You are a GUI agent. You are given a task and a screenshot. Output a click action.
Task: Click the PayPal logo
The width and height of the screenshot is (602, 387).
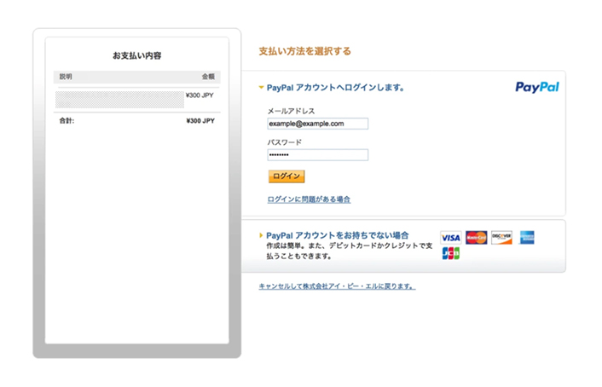tap(536, 87)
